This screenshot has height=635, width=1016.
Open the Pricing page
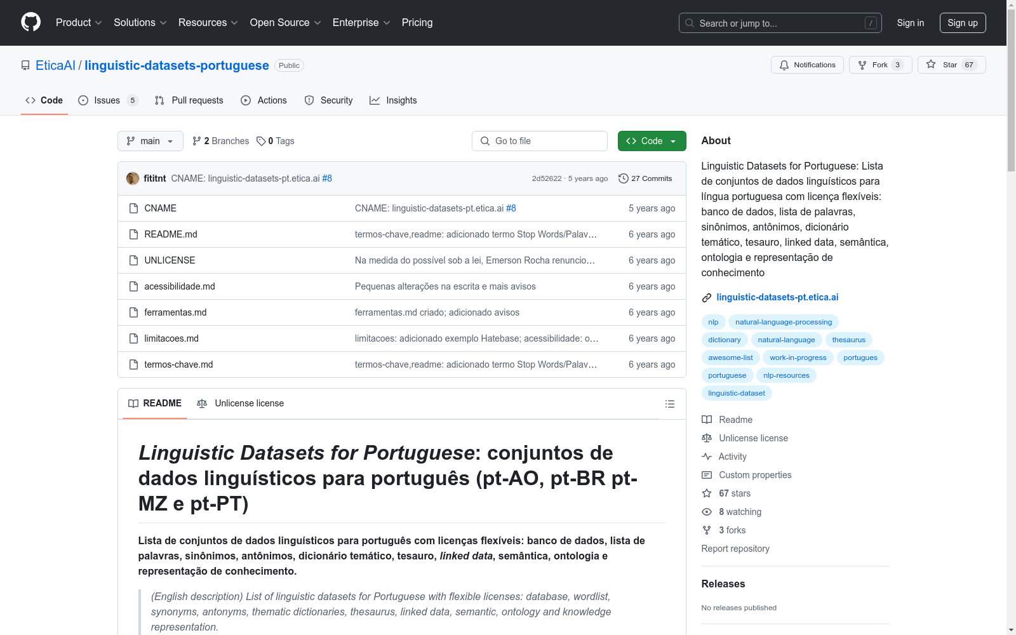click(417, 23)
